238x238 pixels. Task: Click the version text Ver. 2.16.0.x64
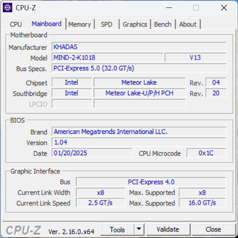coord(71,232)
